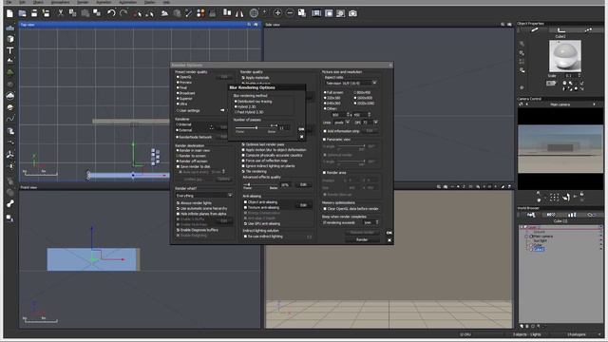Select the spline tool in the left toolbar
Screen dimensions: 608x342
(x=10, y=119)
